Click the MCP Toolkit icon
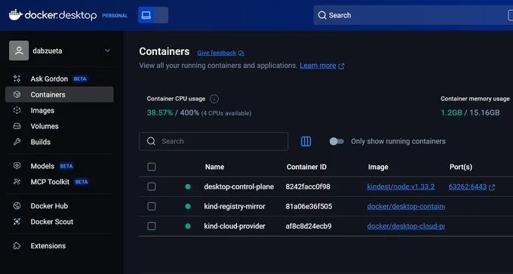Image resolution: width=513 pixels, height=274 pixels. (x=17, y=182)
